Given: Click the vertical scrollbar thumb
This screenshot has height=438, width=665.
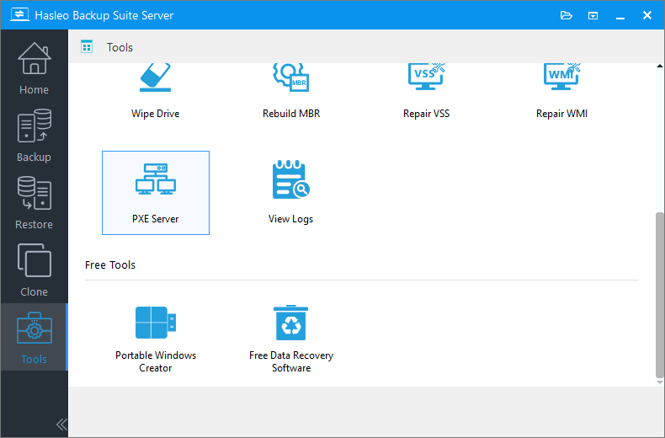Looking at the screenshot, I should point(659,295).
